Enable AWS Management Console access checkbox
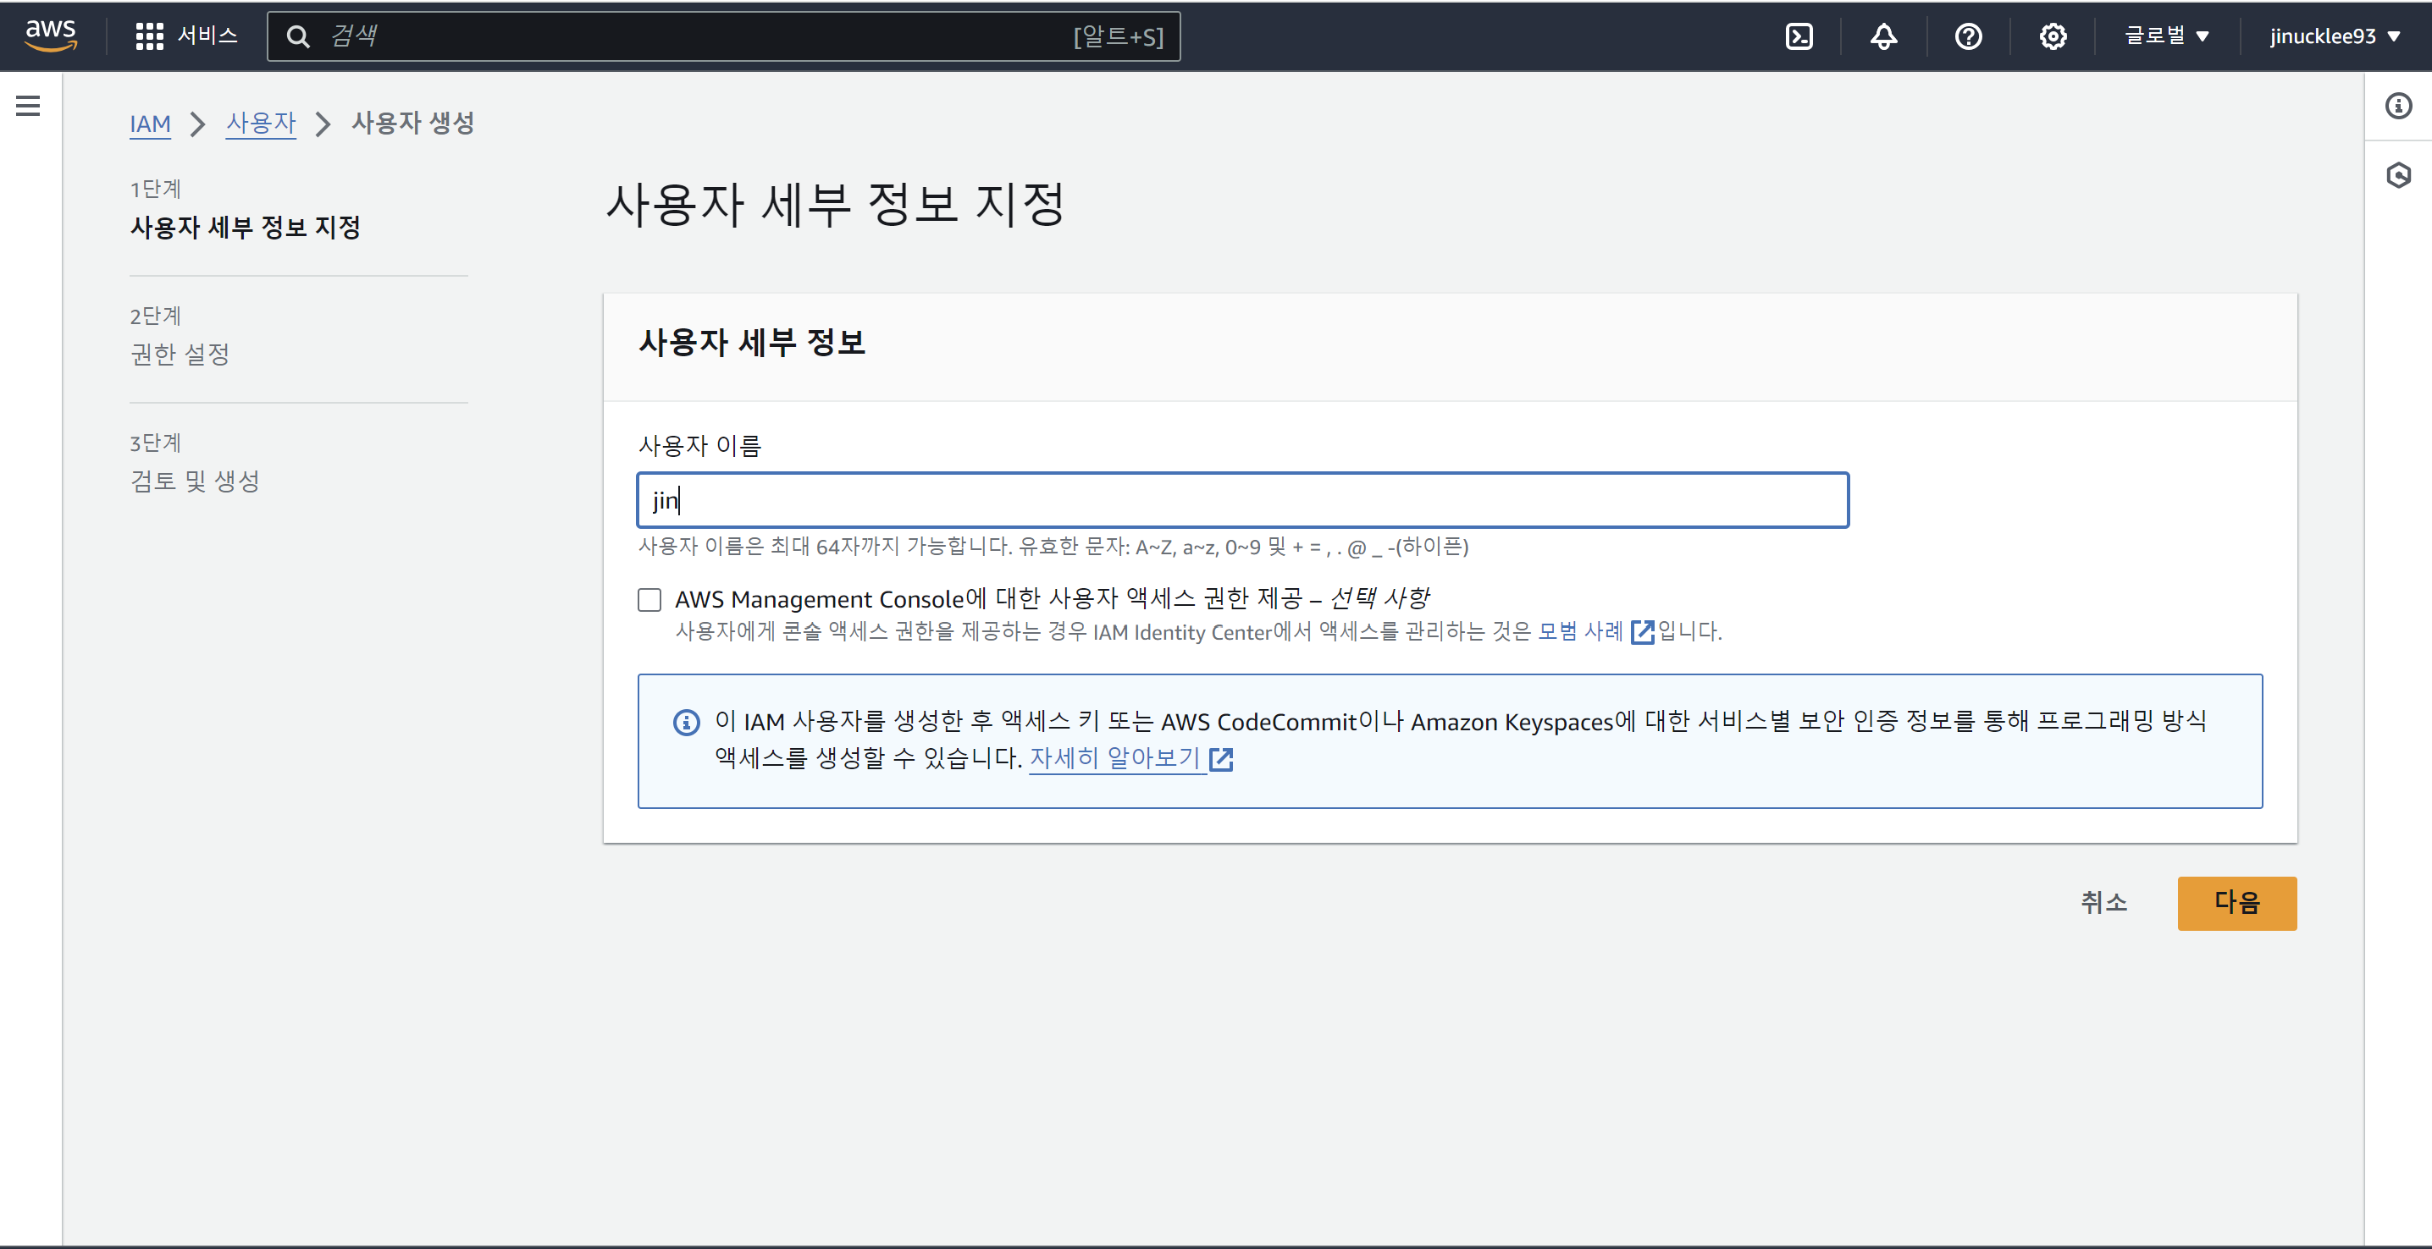This screenshot has width=2432, height=1249. click(x=649, y=600)
